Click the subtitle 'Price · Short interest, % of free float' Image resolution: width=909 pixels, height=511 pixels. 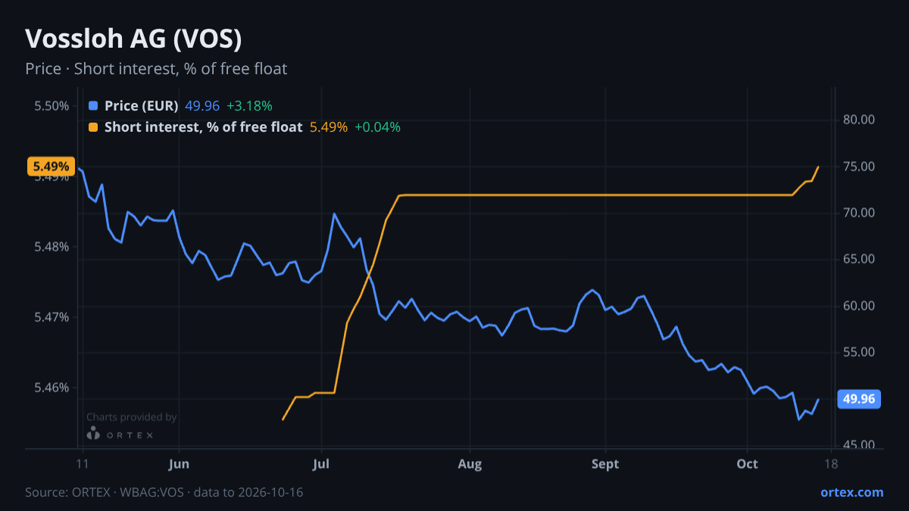(156, 69)
